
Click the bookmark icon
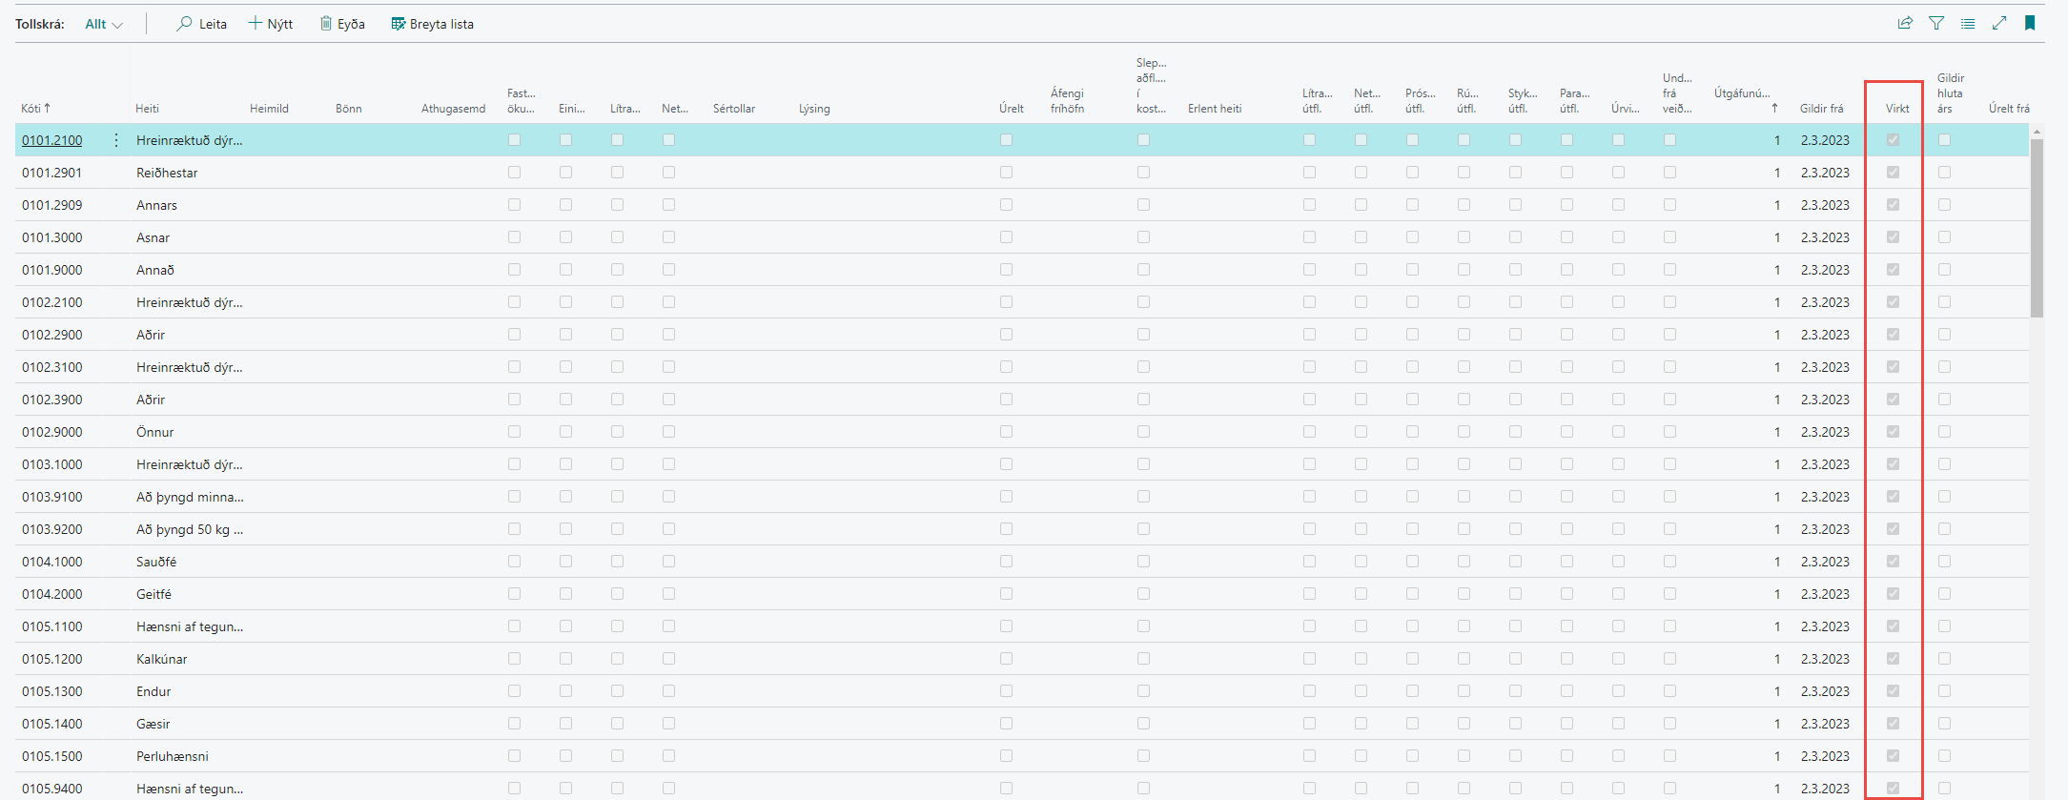coord(2030,24)
